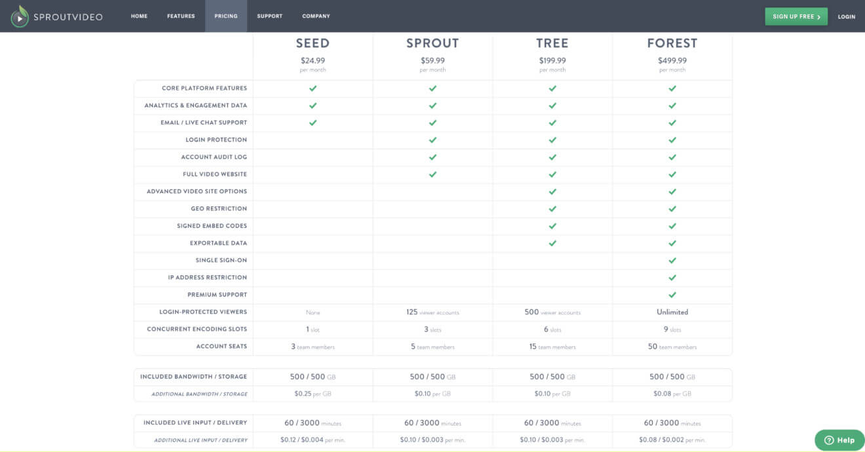Viewport: 865px width, 452px height.
Task: Open the Help chat widget
Action: 839,440
